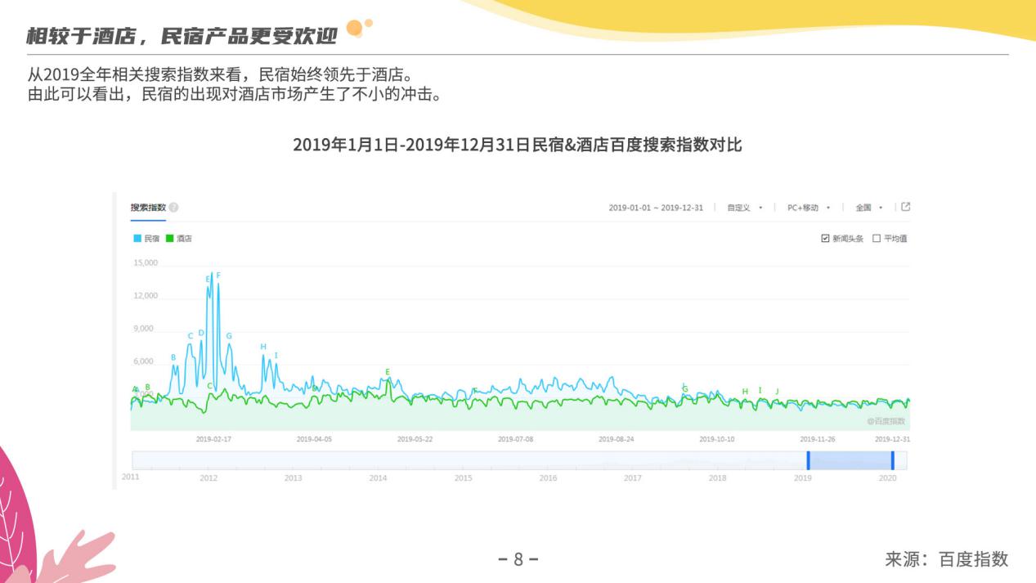Select the 搜索指数 tab
Image resolution: width=1036 pixels, height=583 pixels.
click(148, 208)
